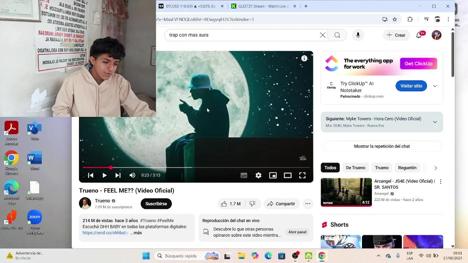Play the Trueno FEEL ME video
This screenshot has height=263, width=468.
point(105,175)
